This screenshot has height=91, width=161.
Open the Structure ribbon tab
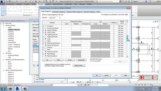19,4
